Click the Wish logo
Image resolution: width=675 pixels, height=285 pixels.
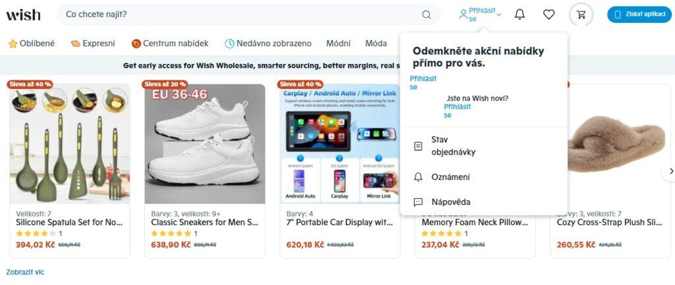[23, 14]
